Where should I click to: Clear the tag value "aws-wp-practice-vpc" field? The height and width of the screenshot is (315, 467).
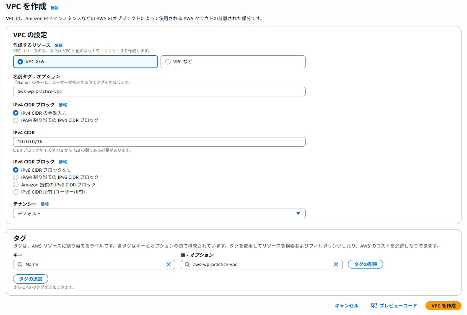click(x=335, y=264)
